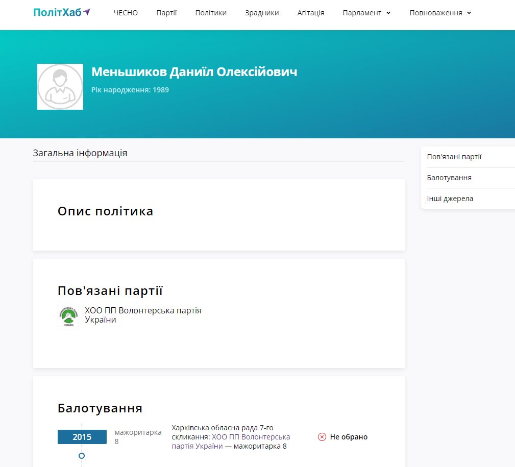Open the Волонтерська партія України party logo
This screenshot has height=467, width=515.
tap(68, 316)
